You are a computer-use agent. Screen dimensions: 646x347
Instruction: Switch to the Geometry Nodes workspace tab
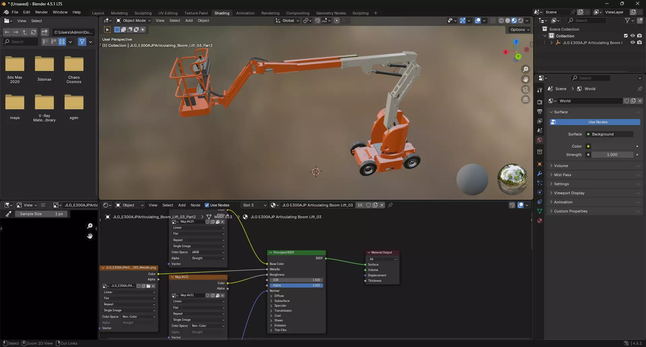(x=331, y=13)
